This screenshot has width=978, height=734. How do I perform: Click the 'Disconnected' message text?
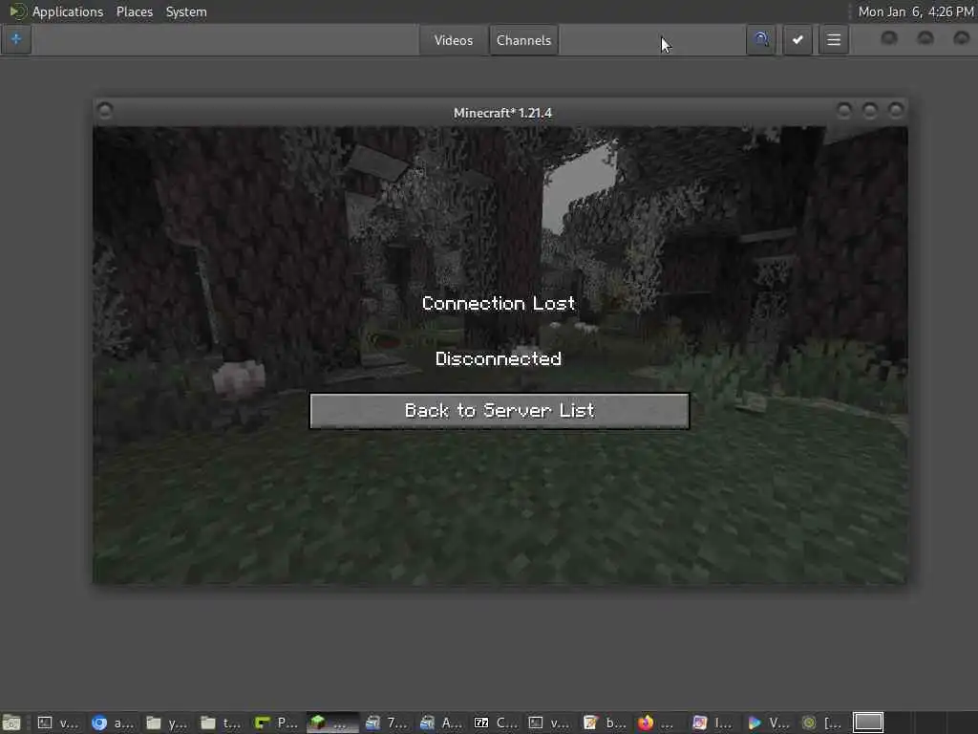[x=499, y=359]
